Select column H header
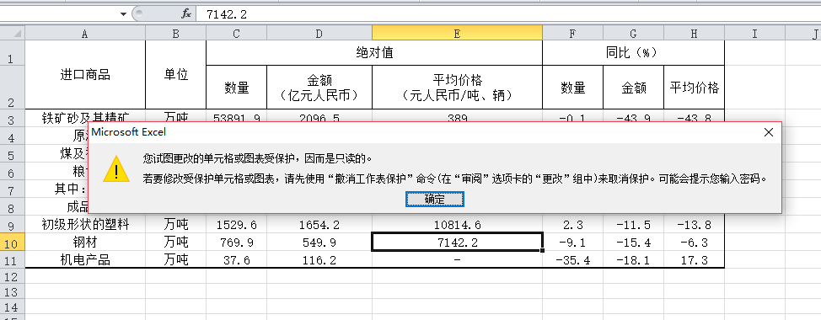The image size is (821, 320). pyautogui.click(x=695, y=34)
